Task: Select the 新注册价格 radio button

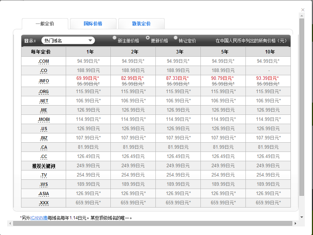Action: (114, 38)
